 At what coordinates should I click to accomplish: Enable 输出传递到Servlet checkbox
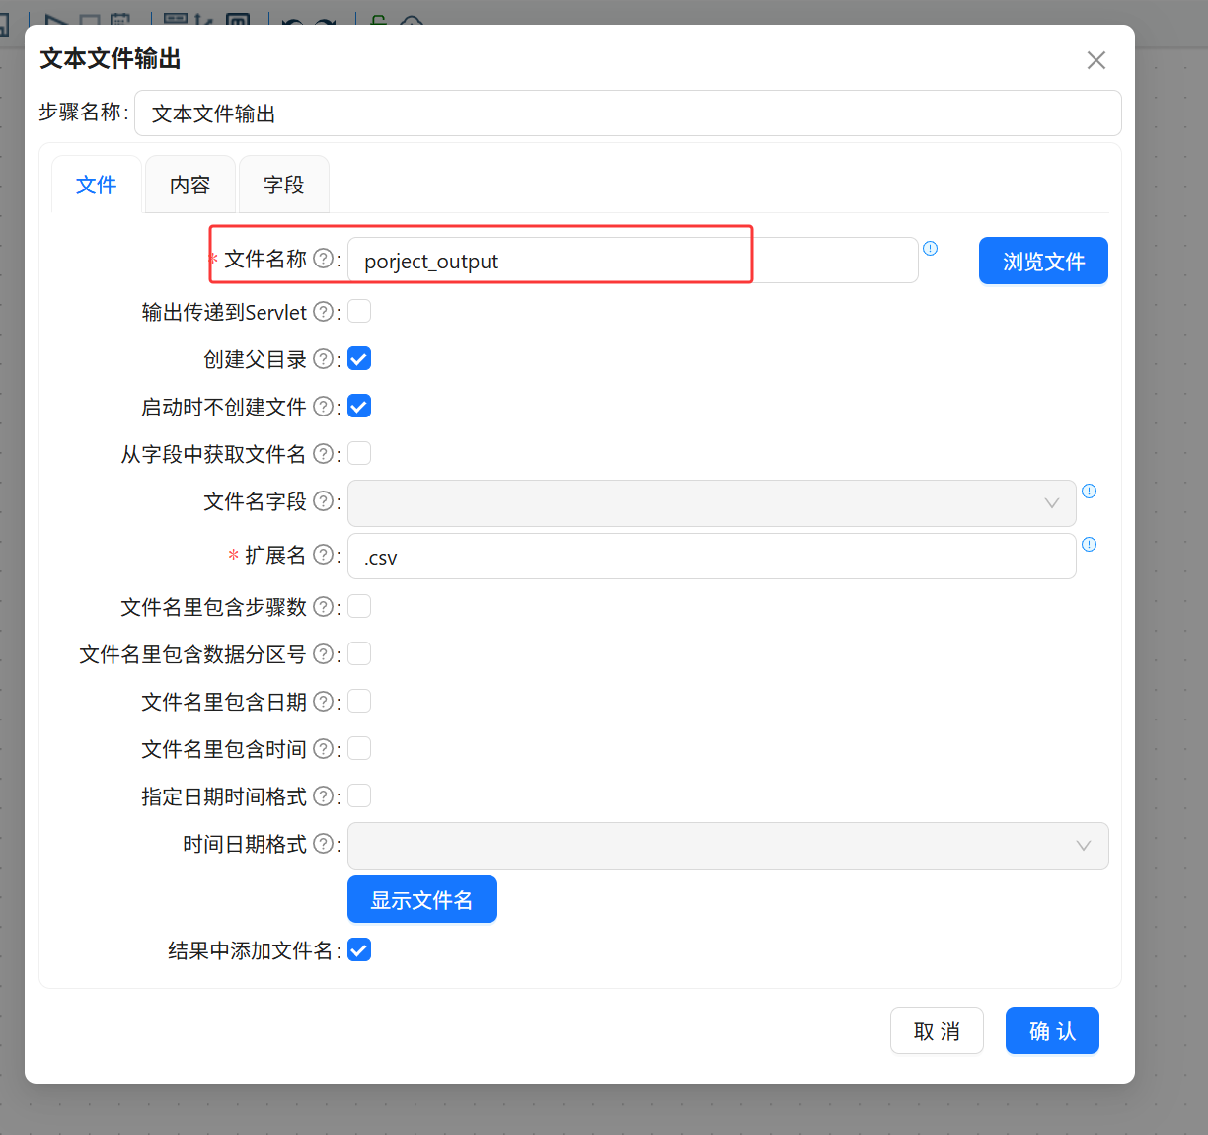[359, 311]
